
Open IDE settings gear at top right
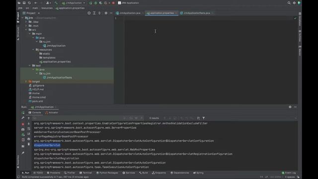294,3
